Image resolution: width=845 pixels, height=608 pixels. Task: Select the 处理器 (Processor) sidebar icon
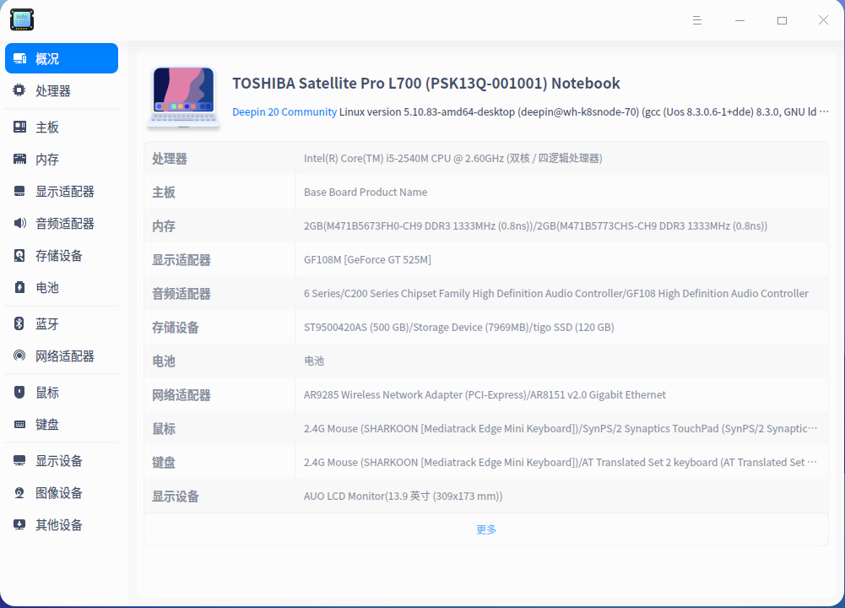coord(19,90)
